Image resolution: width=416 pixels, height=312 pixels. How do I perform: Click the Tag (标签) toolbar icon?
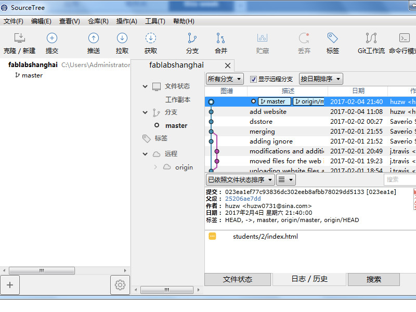[332, 38]
